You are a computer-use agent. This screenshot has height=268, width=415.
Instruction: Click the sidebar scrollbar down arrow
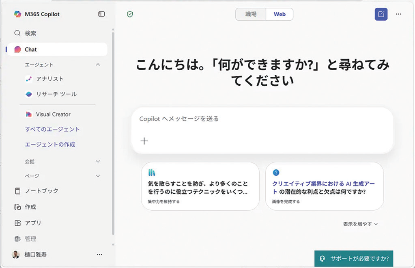coord(113,245)
